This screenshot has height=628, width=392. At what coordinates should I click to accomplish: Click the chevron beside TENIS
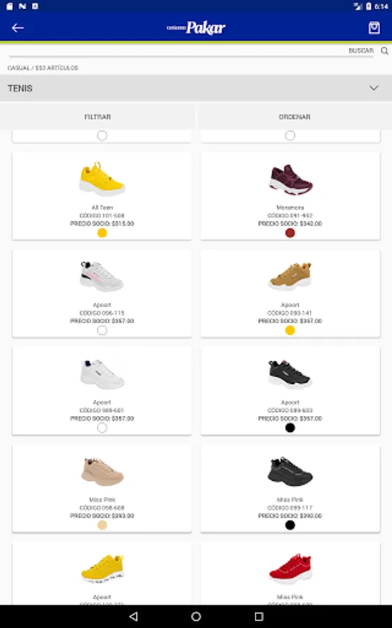(374, 88)
